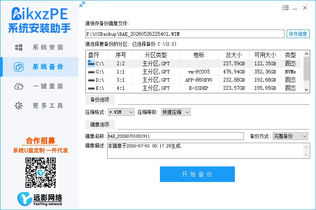The height and width of the screenshot is (210, 316).
Task: Open the list menu icon in title bar
Action: click(x=285, y=8)
